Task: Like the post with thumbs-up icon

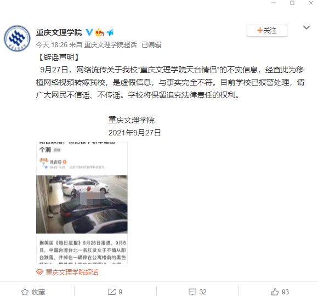Action: (x=275, y=292)
